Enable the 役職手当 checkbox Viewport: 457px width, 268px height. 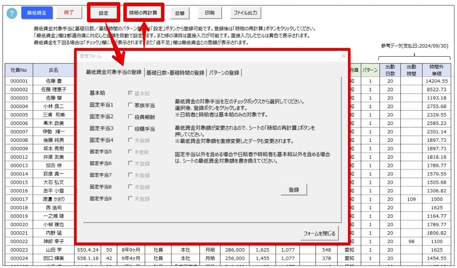(x=130, y=128)
